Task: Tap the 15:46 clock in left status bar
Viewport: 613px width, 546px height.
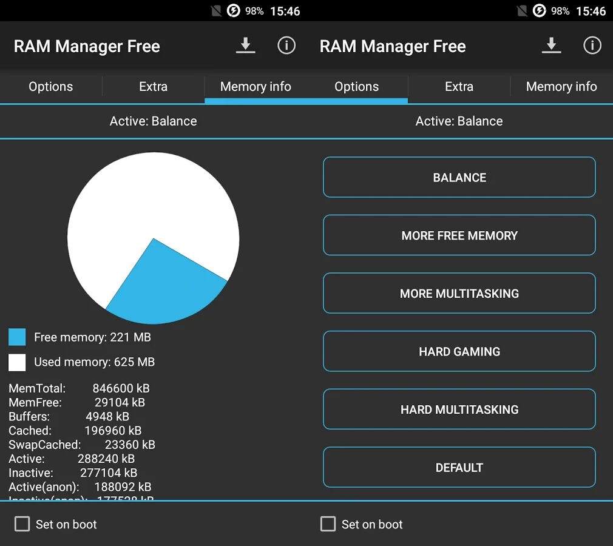Action: (285, 11)
